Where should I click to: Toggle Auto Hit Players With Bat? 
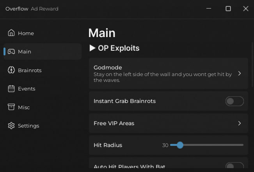click(234, 167)
